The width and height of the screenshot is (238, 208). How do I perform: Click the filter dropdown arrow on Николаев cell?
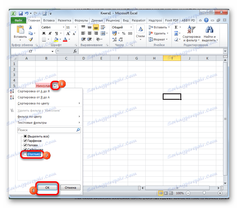point(55,86)
